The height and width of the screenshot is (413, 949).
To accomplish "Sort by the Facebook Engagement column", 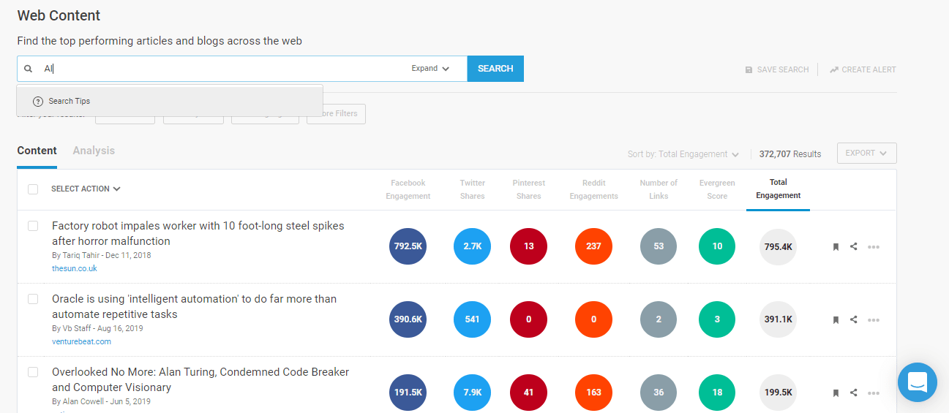I will pos(408,189).
